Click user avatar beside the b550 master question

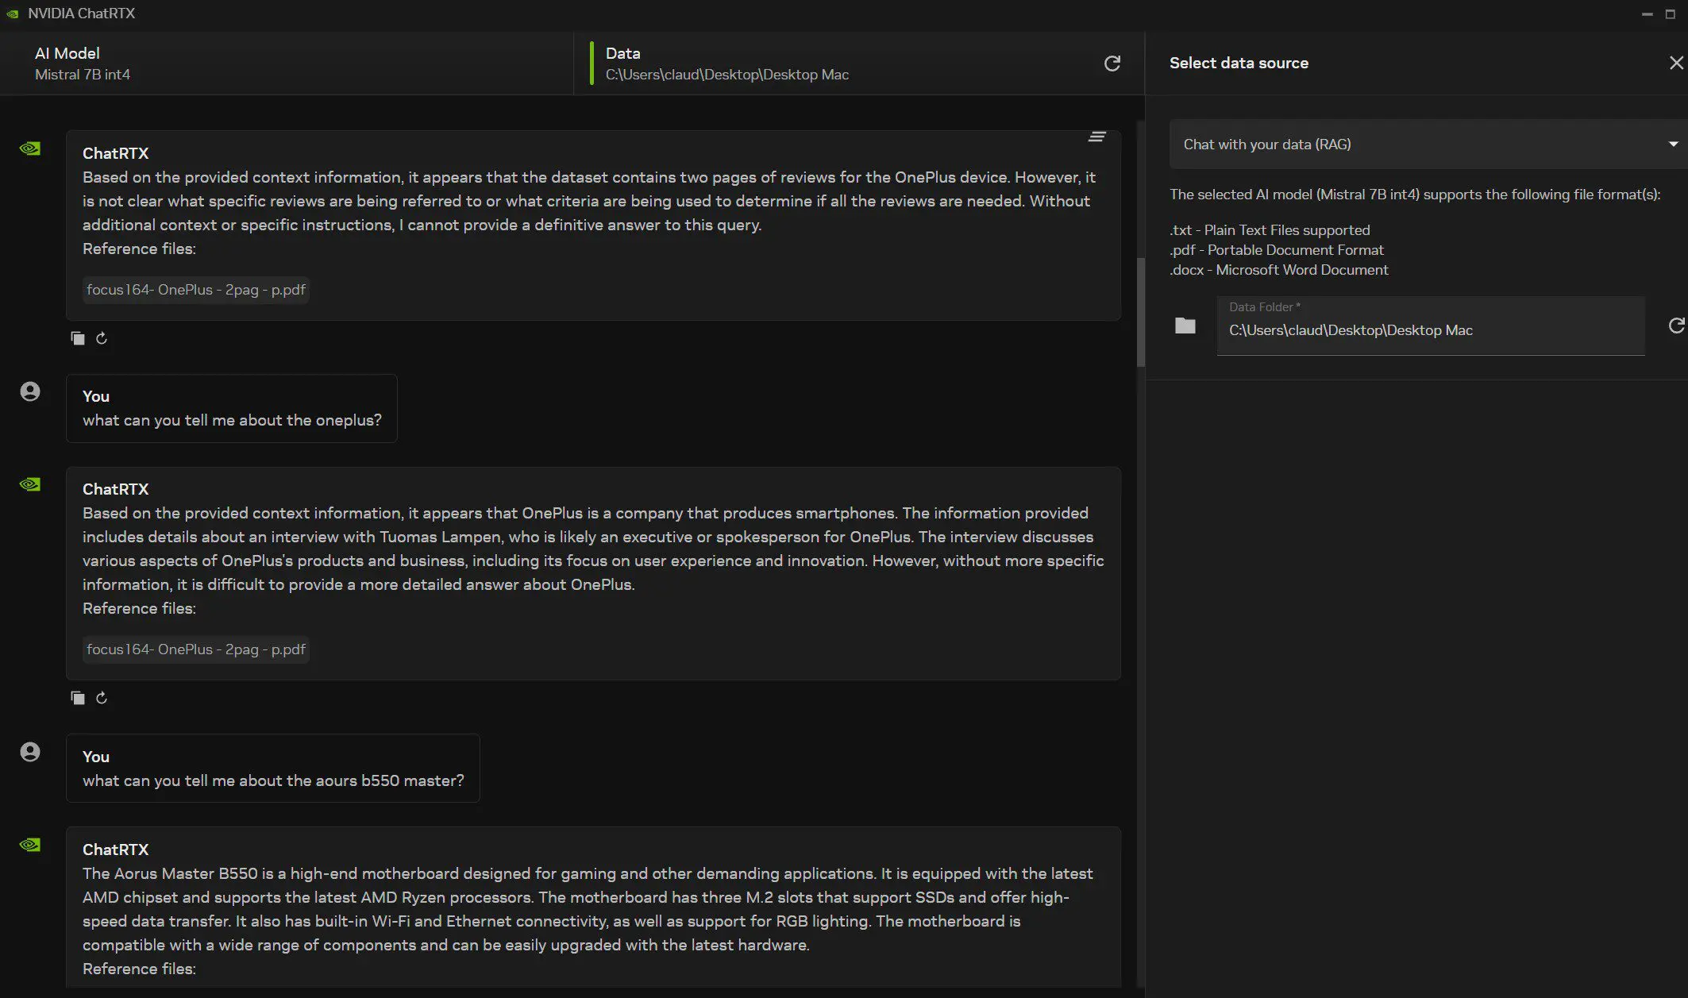point(30,752)
